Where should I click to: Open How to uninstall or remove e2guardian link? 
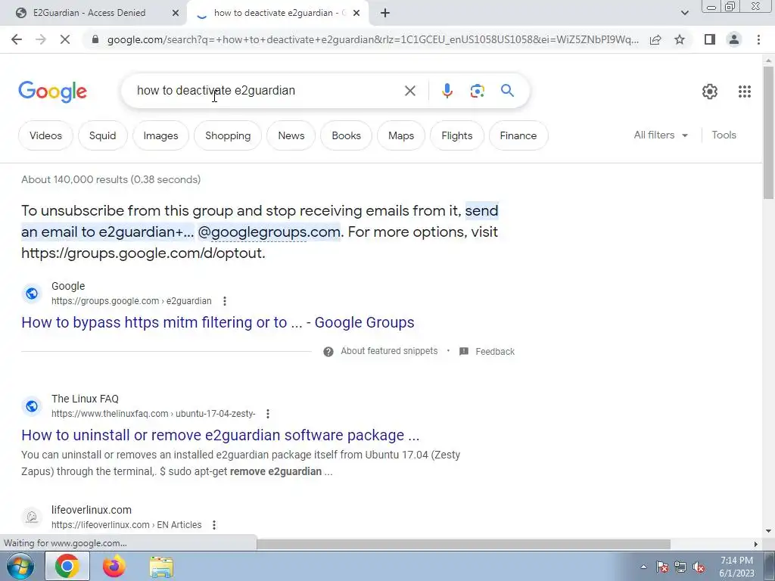pyautogui.click(x=220, y=435)
